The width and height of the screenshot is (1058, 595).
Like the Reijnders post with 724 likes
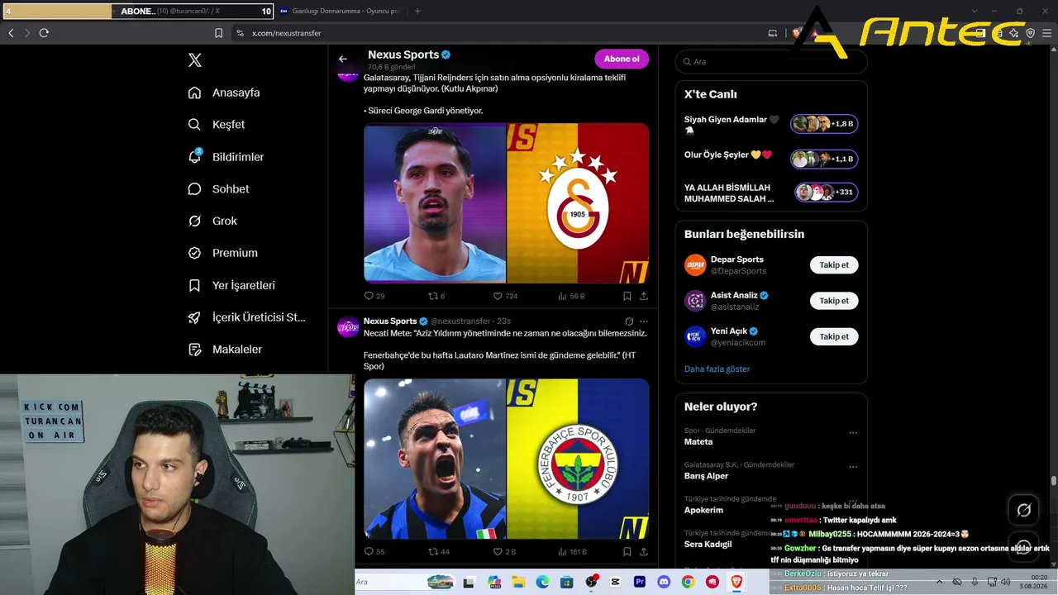(x=505, y=296)
